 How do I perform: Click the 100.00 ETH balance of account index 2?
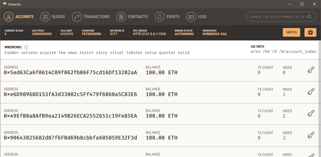(162, 116)
